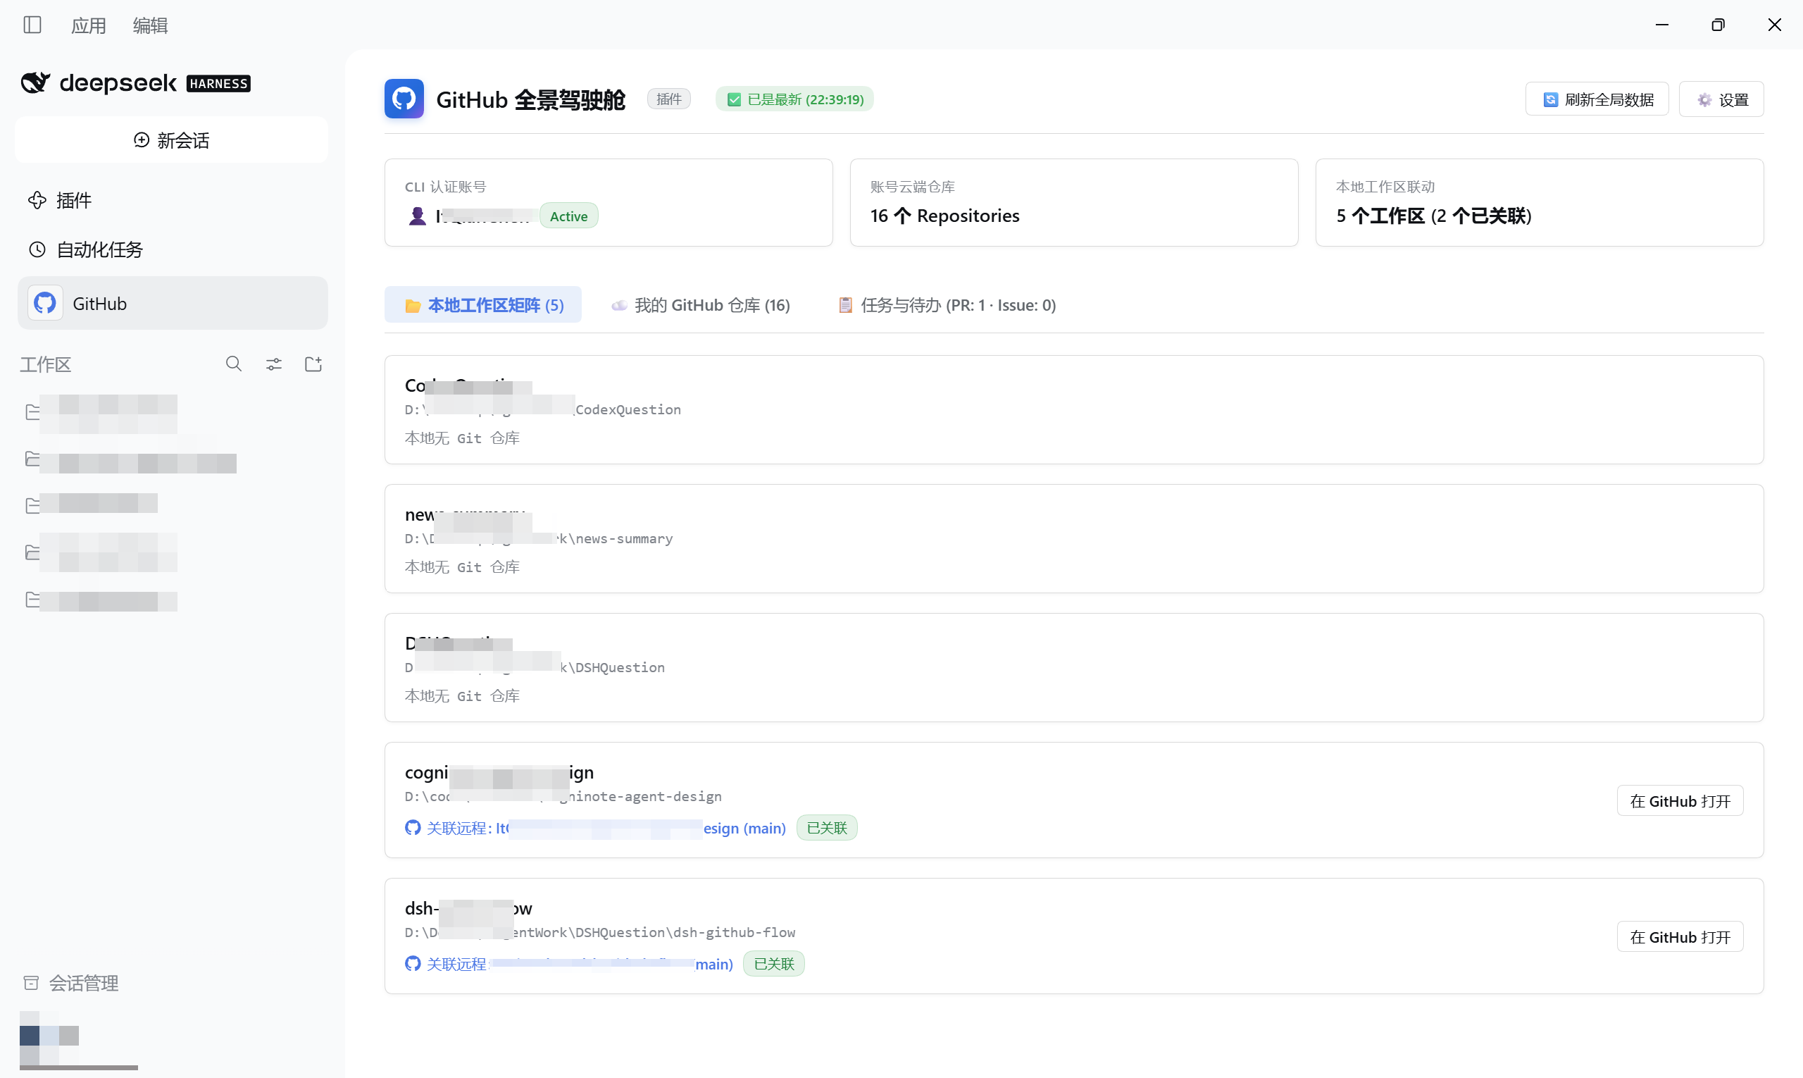Minimize the application window
Image resolution: width=1803 pixels, height=1078 pixels.
click(x=1661, y=25)
